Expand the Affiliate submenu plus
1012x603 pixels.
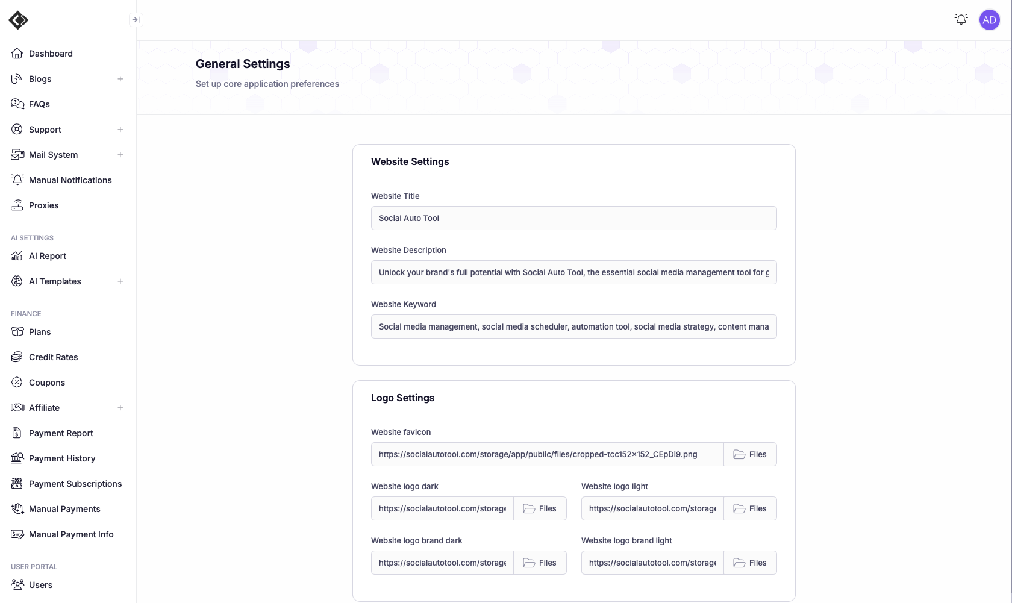pyautogui.click(x=120, y=408)
